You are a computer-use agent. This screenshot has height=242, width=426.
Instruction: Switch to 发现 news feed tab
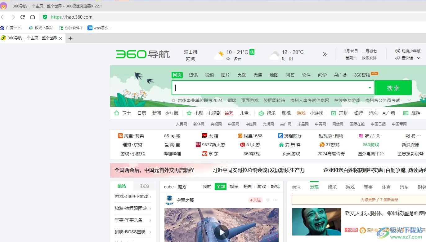314,187
